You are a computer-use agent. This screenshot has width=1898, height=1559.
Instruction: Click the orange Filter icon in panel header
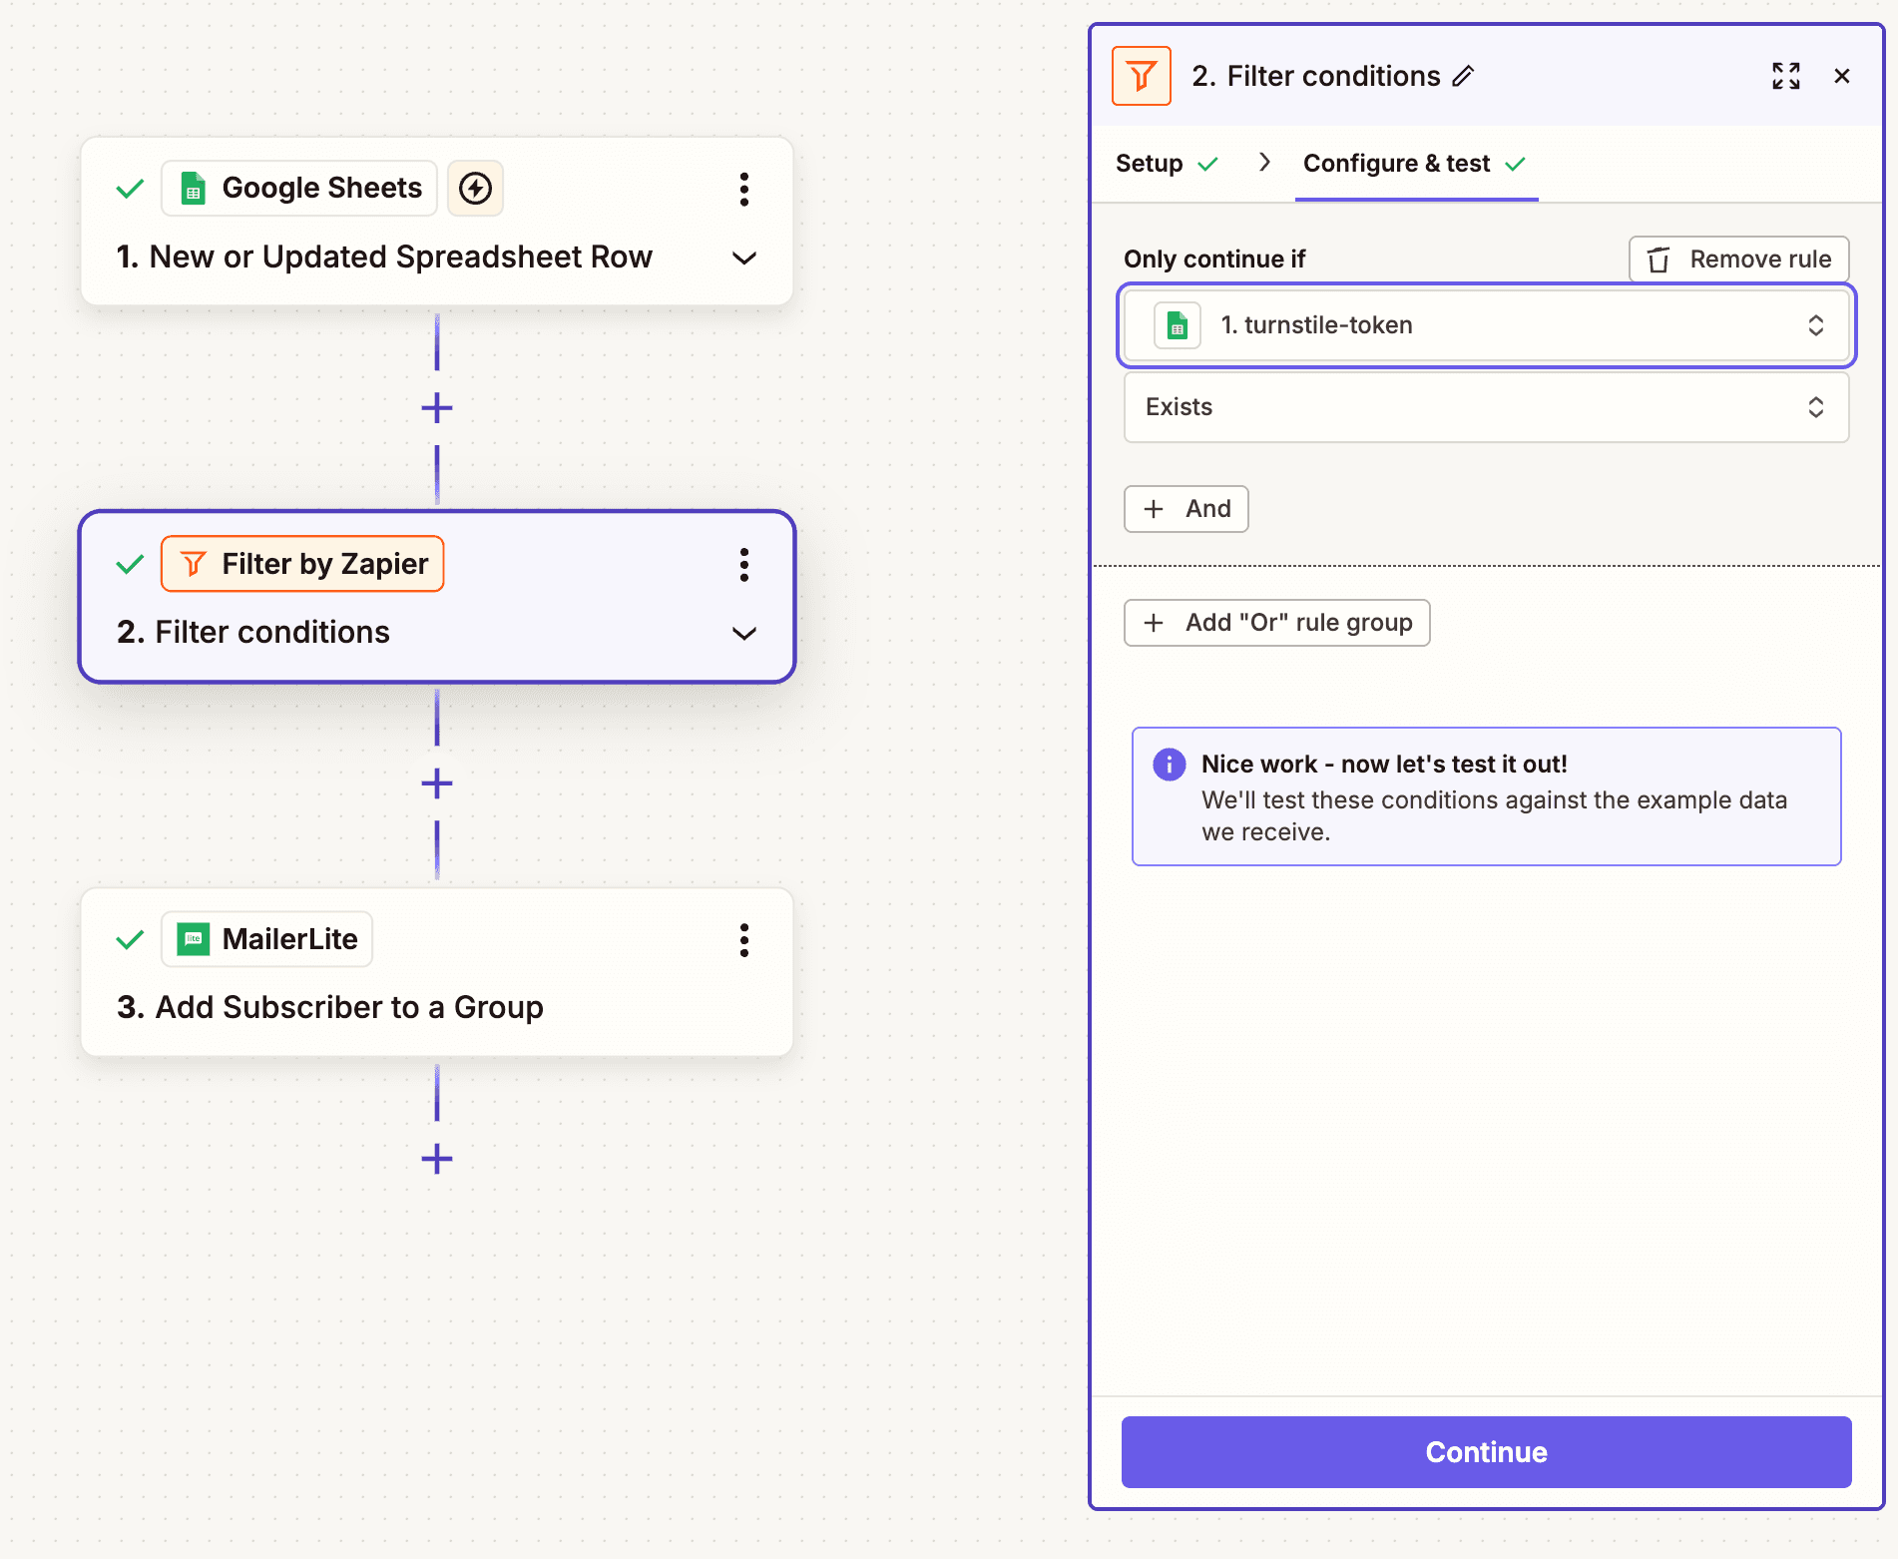(x=1142, y=76)
